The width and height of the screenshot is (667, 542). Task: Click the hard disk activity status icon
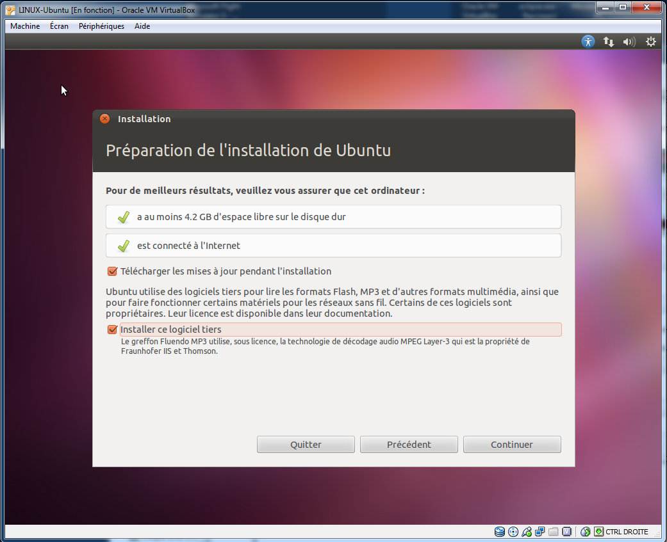(500, 532)
